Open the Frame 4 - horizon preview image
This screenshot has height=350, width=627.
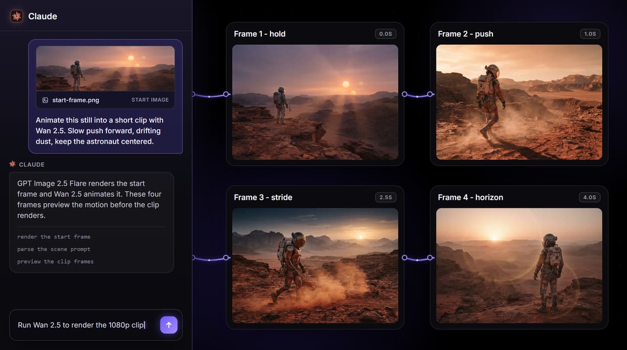pos(519,266)
